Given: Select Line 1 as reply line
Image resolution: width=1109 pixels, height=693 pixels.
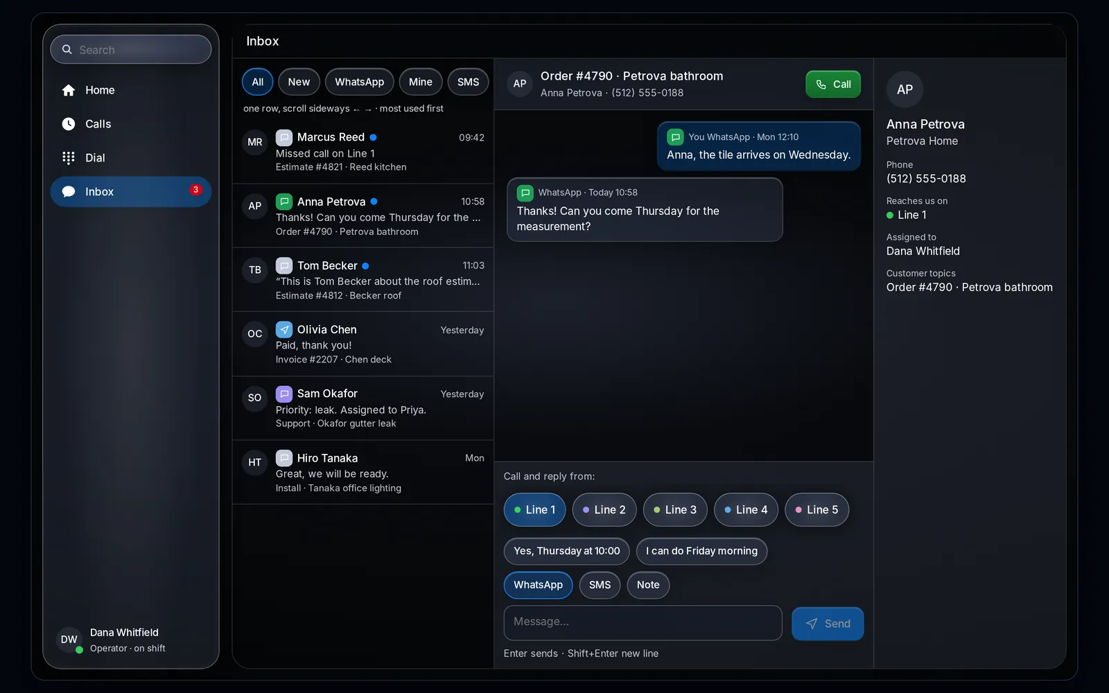Looking at the screenshot, I should click(534, 510).
